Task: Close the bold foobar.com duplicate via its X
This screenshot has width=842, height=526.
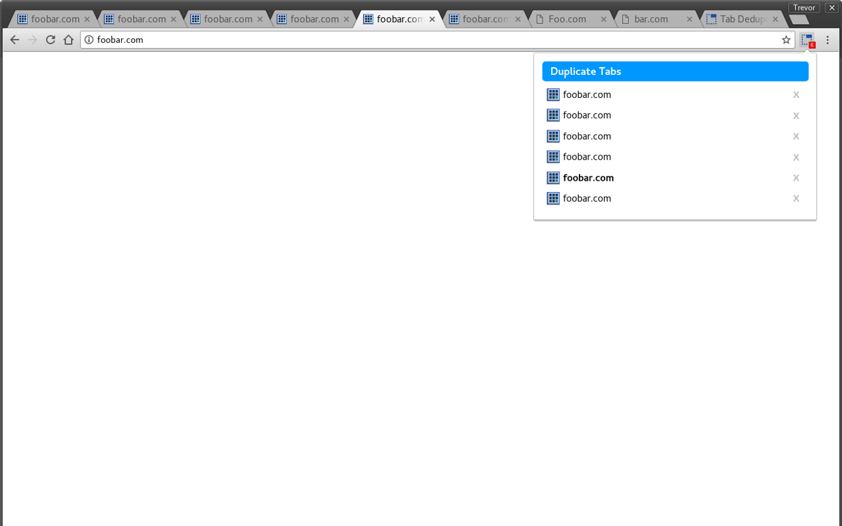Action: [796, 178]
